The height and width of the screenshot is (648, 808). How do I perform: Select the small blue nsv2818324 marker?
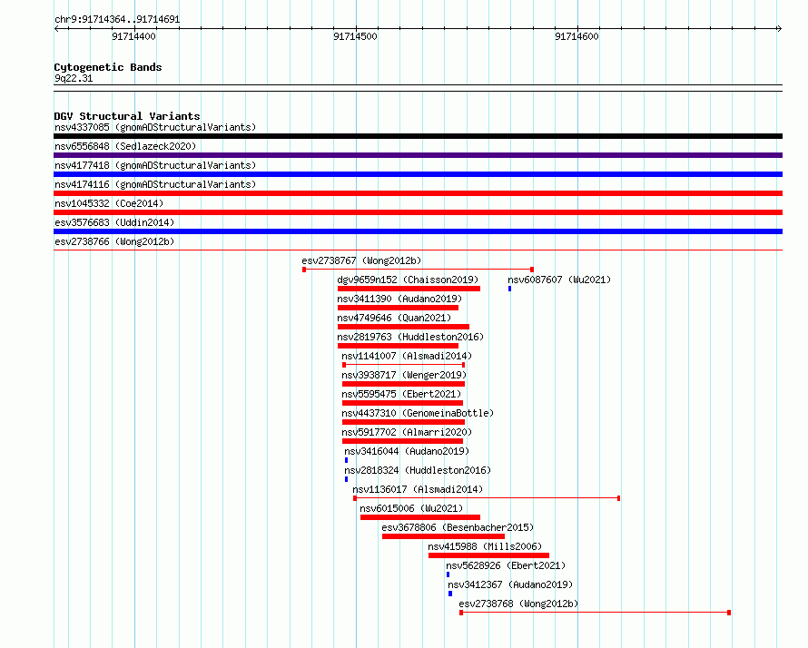click(346, 479)
